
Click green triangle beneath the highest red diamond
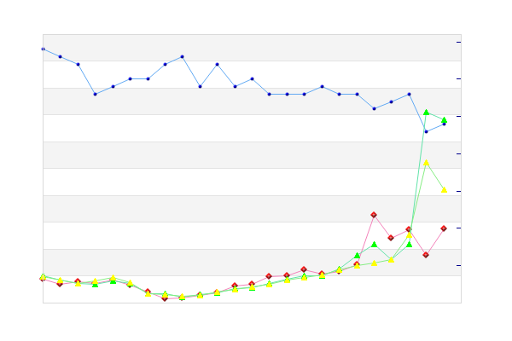point(375,245)
